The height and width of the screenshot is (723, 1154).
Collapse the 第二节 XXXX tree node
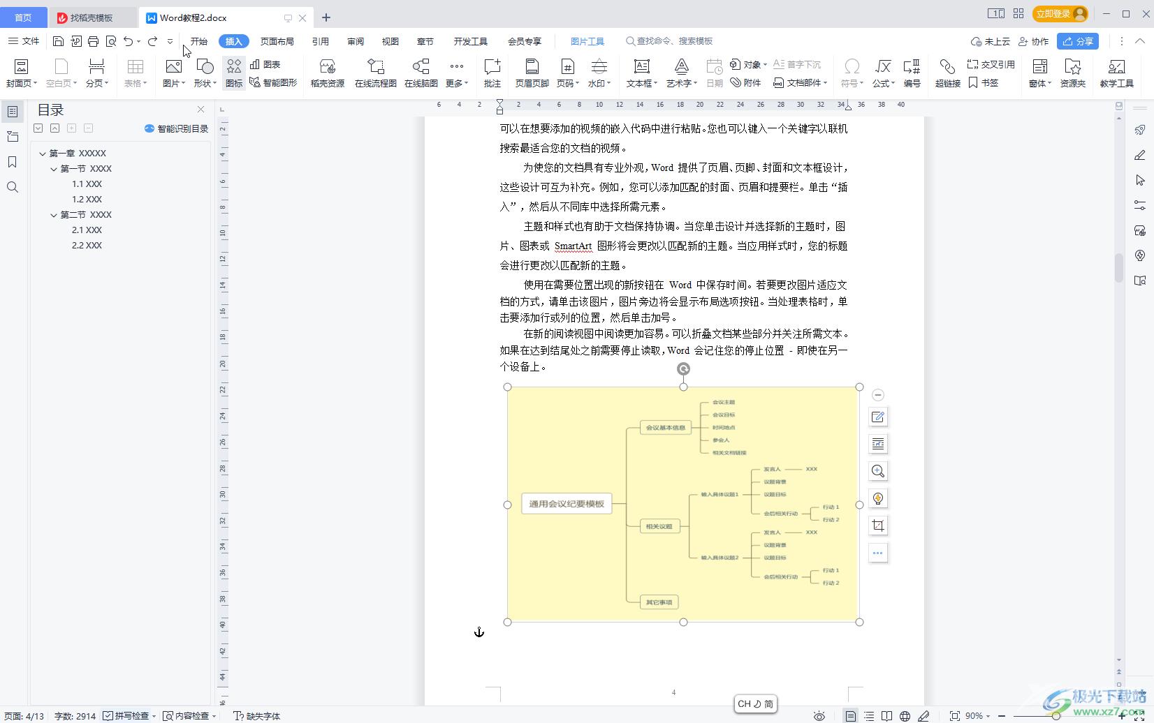coord(54,214)
